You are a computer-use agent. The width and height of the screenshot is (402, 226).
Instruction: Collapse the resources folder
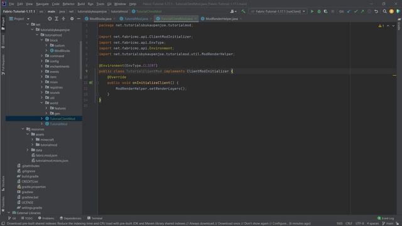[23, 129]
